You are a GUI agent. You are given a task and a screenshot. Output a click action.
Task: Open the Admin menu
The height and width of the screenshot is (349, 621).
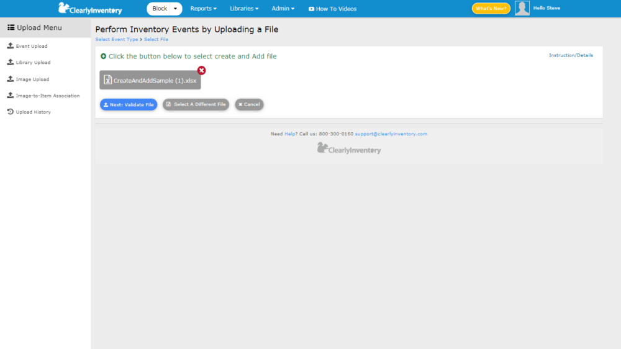pyautogui.click(x=283, y=9)
